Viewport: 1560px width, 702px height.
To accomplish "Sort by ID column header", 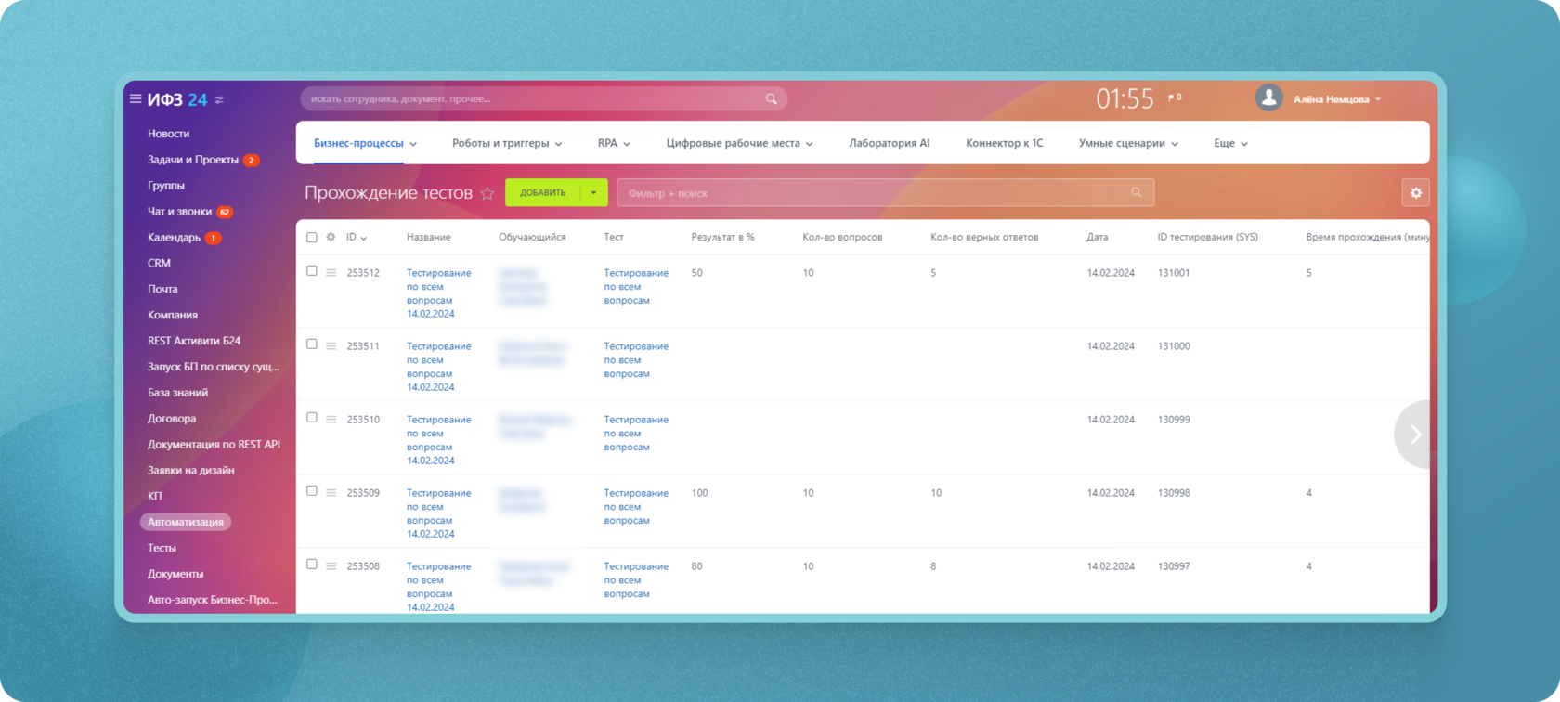I will [x=357, y=237].
